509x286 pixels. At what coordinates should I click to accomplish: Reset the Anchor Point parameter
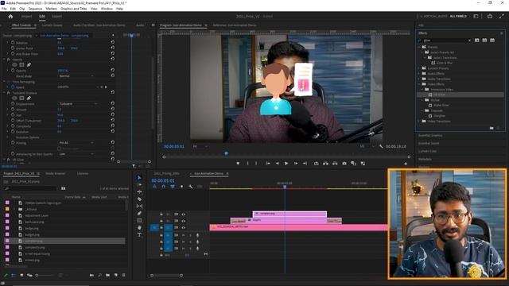pos(112,48)
